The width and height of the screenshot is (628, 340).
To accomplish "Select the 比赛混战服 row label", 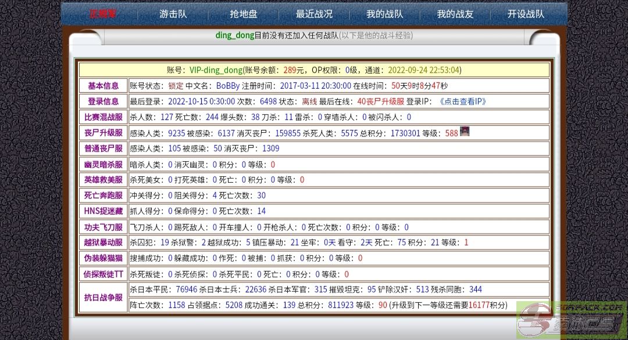I will 104,117.
